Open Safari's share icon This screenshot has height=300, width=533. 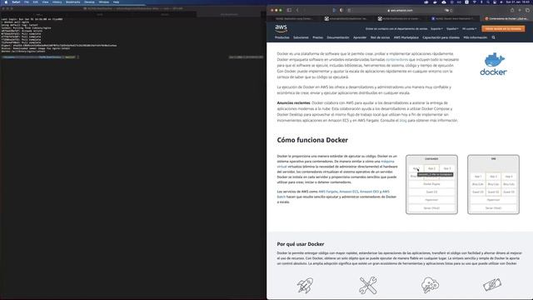coord(512,10)
